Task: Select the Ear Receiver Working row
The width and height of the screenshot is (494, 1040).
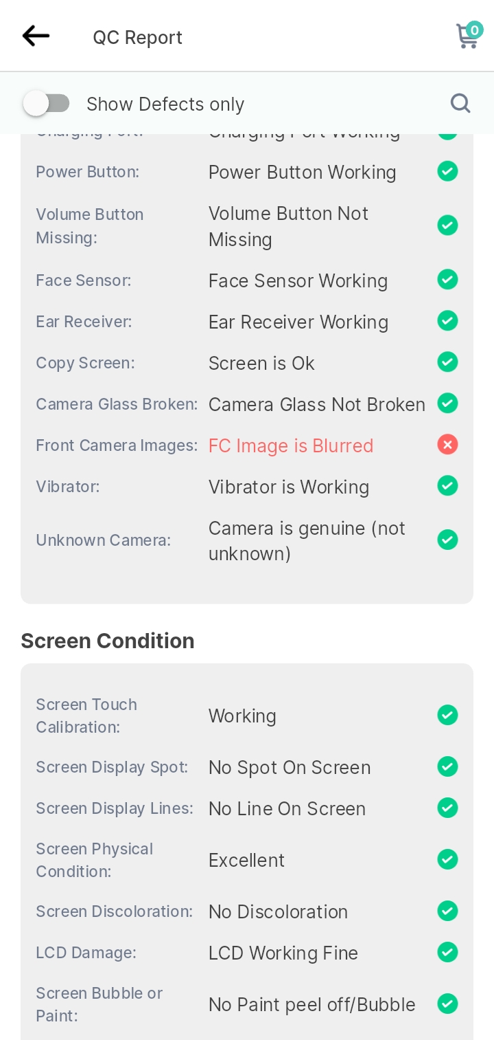Action: pyautogui.click(x=247, y=322)
